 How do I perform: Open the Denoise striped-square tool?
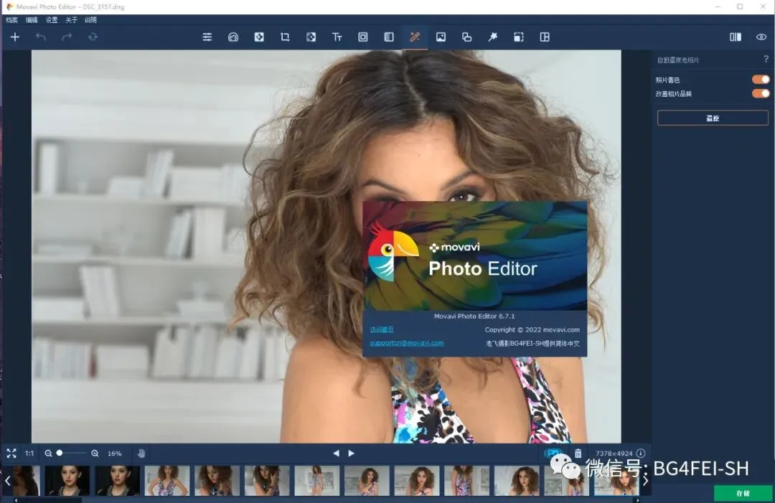click(389, 37)
